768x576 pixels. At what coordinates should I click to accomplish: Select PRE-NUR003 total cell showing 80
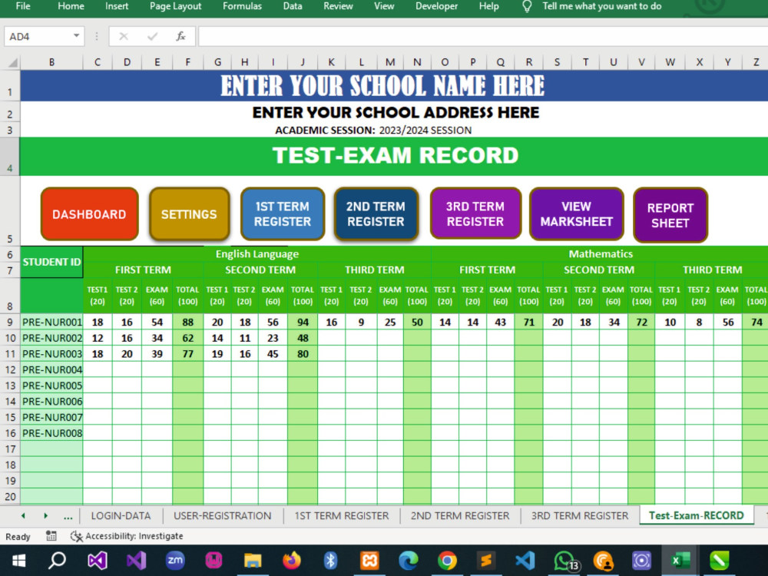pos(303,353)
